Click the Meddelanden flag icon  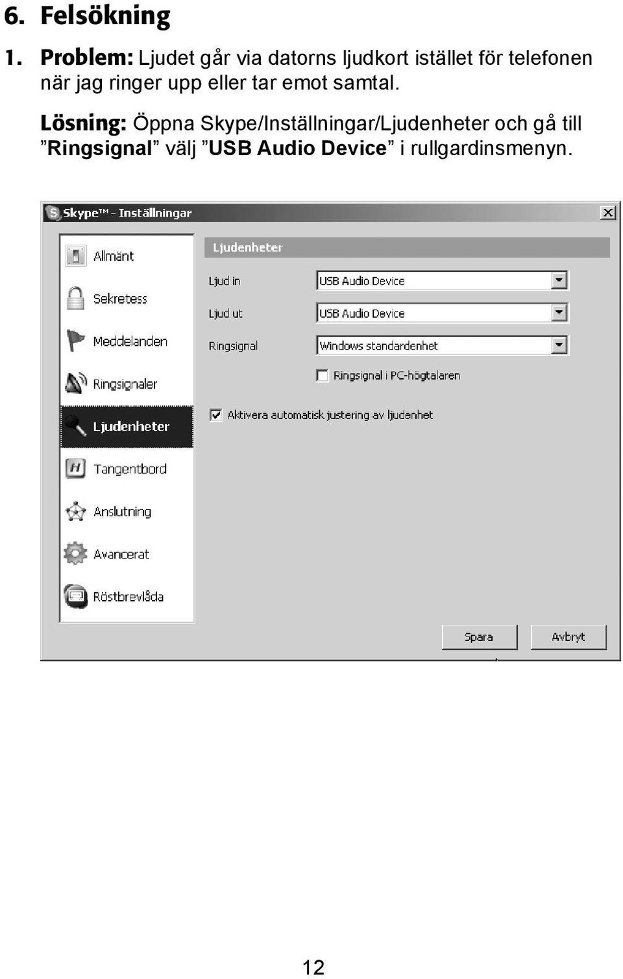point(75,341)
